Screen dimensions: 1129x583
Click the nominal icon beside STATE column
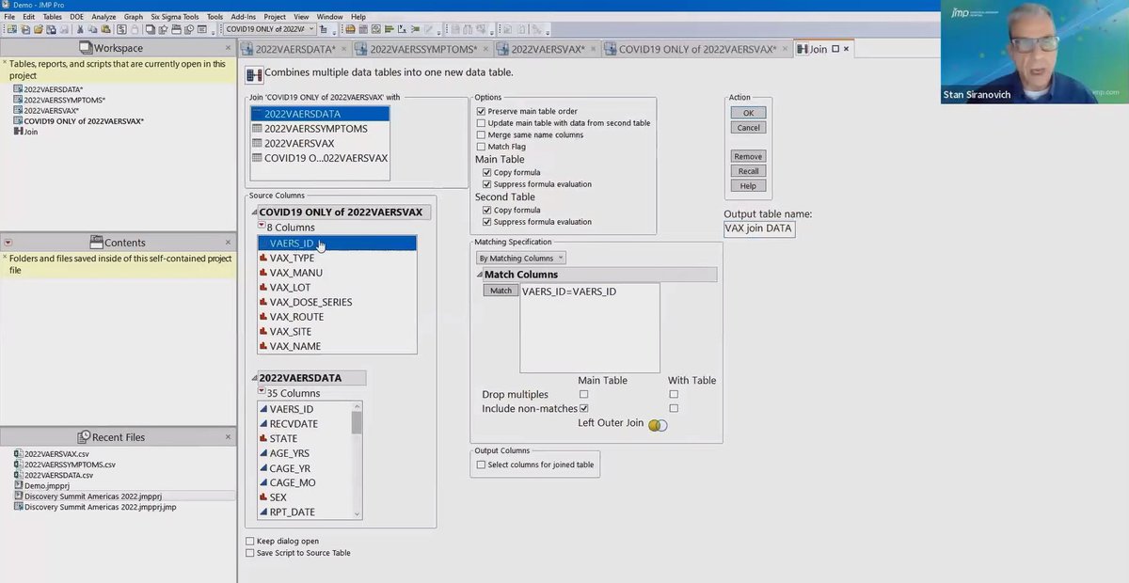[263, 439]
